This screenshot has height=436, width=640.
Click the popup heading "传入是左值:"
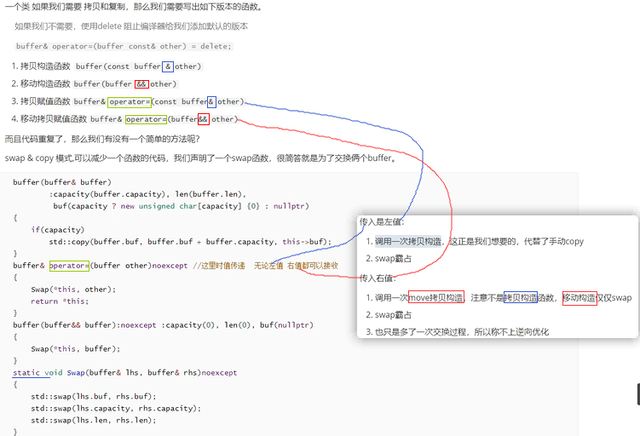(382, 222)
